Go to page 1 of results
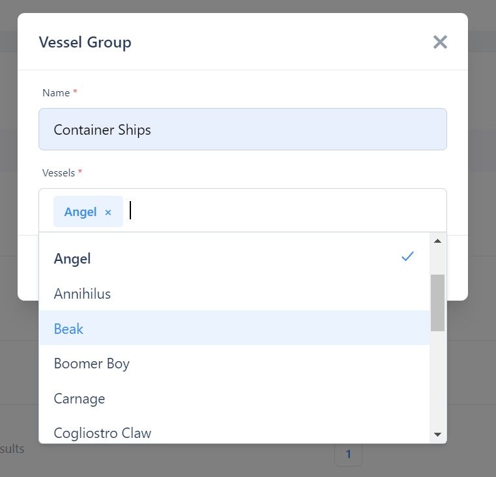Viewport: 496px width, 477px height. pos(348,454)
